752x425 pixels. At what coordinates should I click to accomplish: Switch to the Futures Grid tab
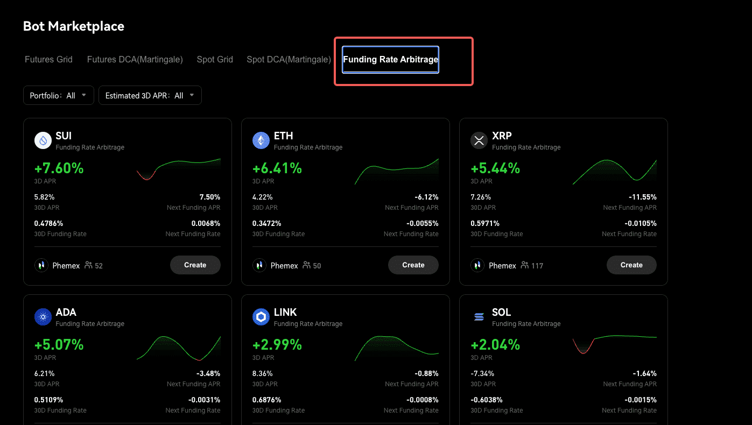coord(48,60)
